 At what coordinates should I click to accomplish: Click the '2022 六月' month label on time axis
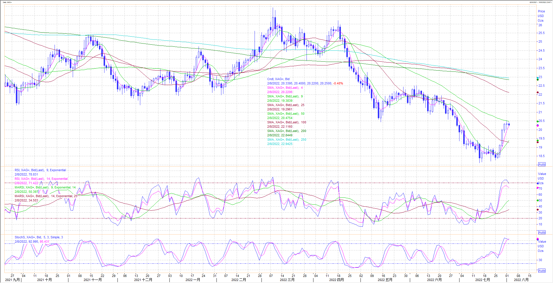[x=434, y=280]
